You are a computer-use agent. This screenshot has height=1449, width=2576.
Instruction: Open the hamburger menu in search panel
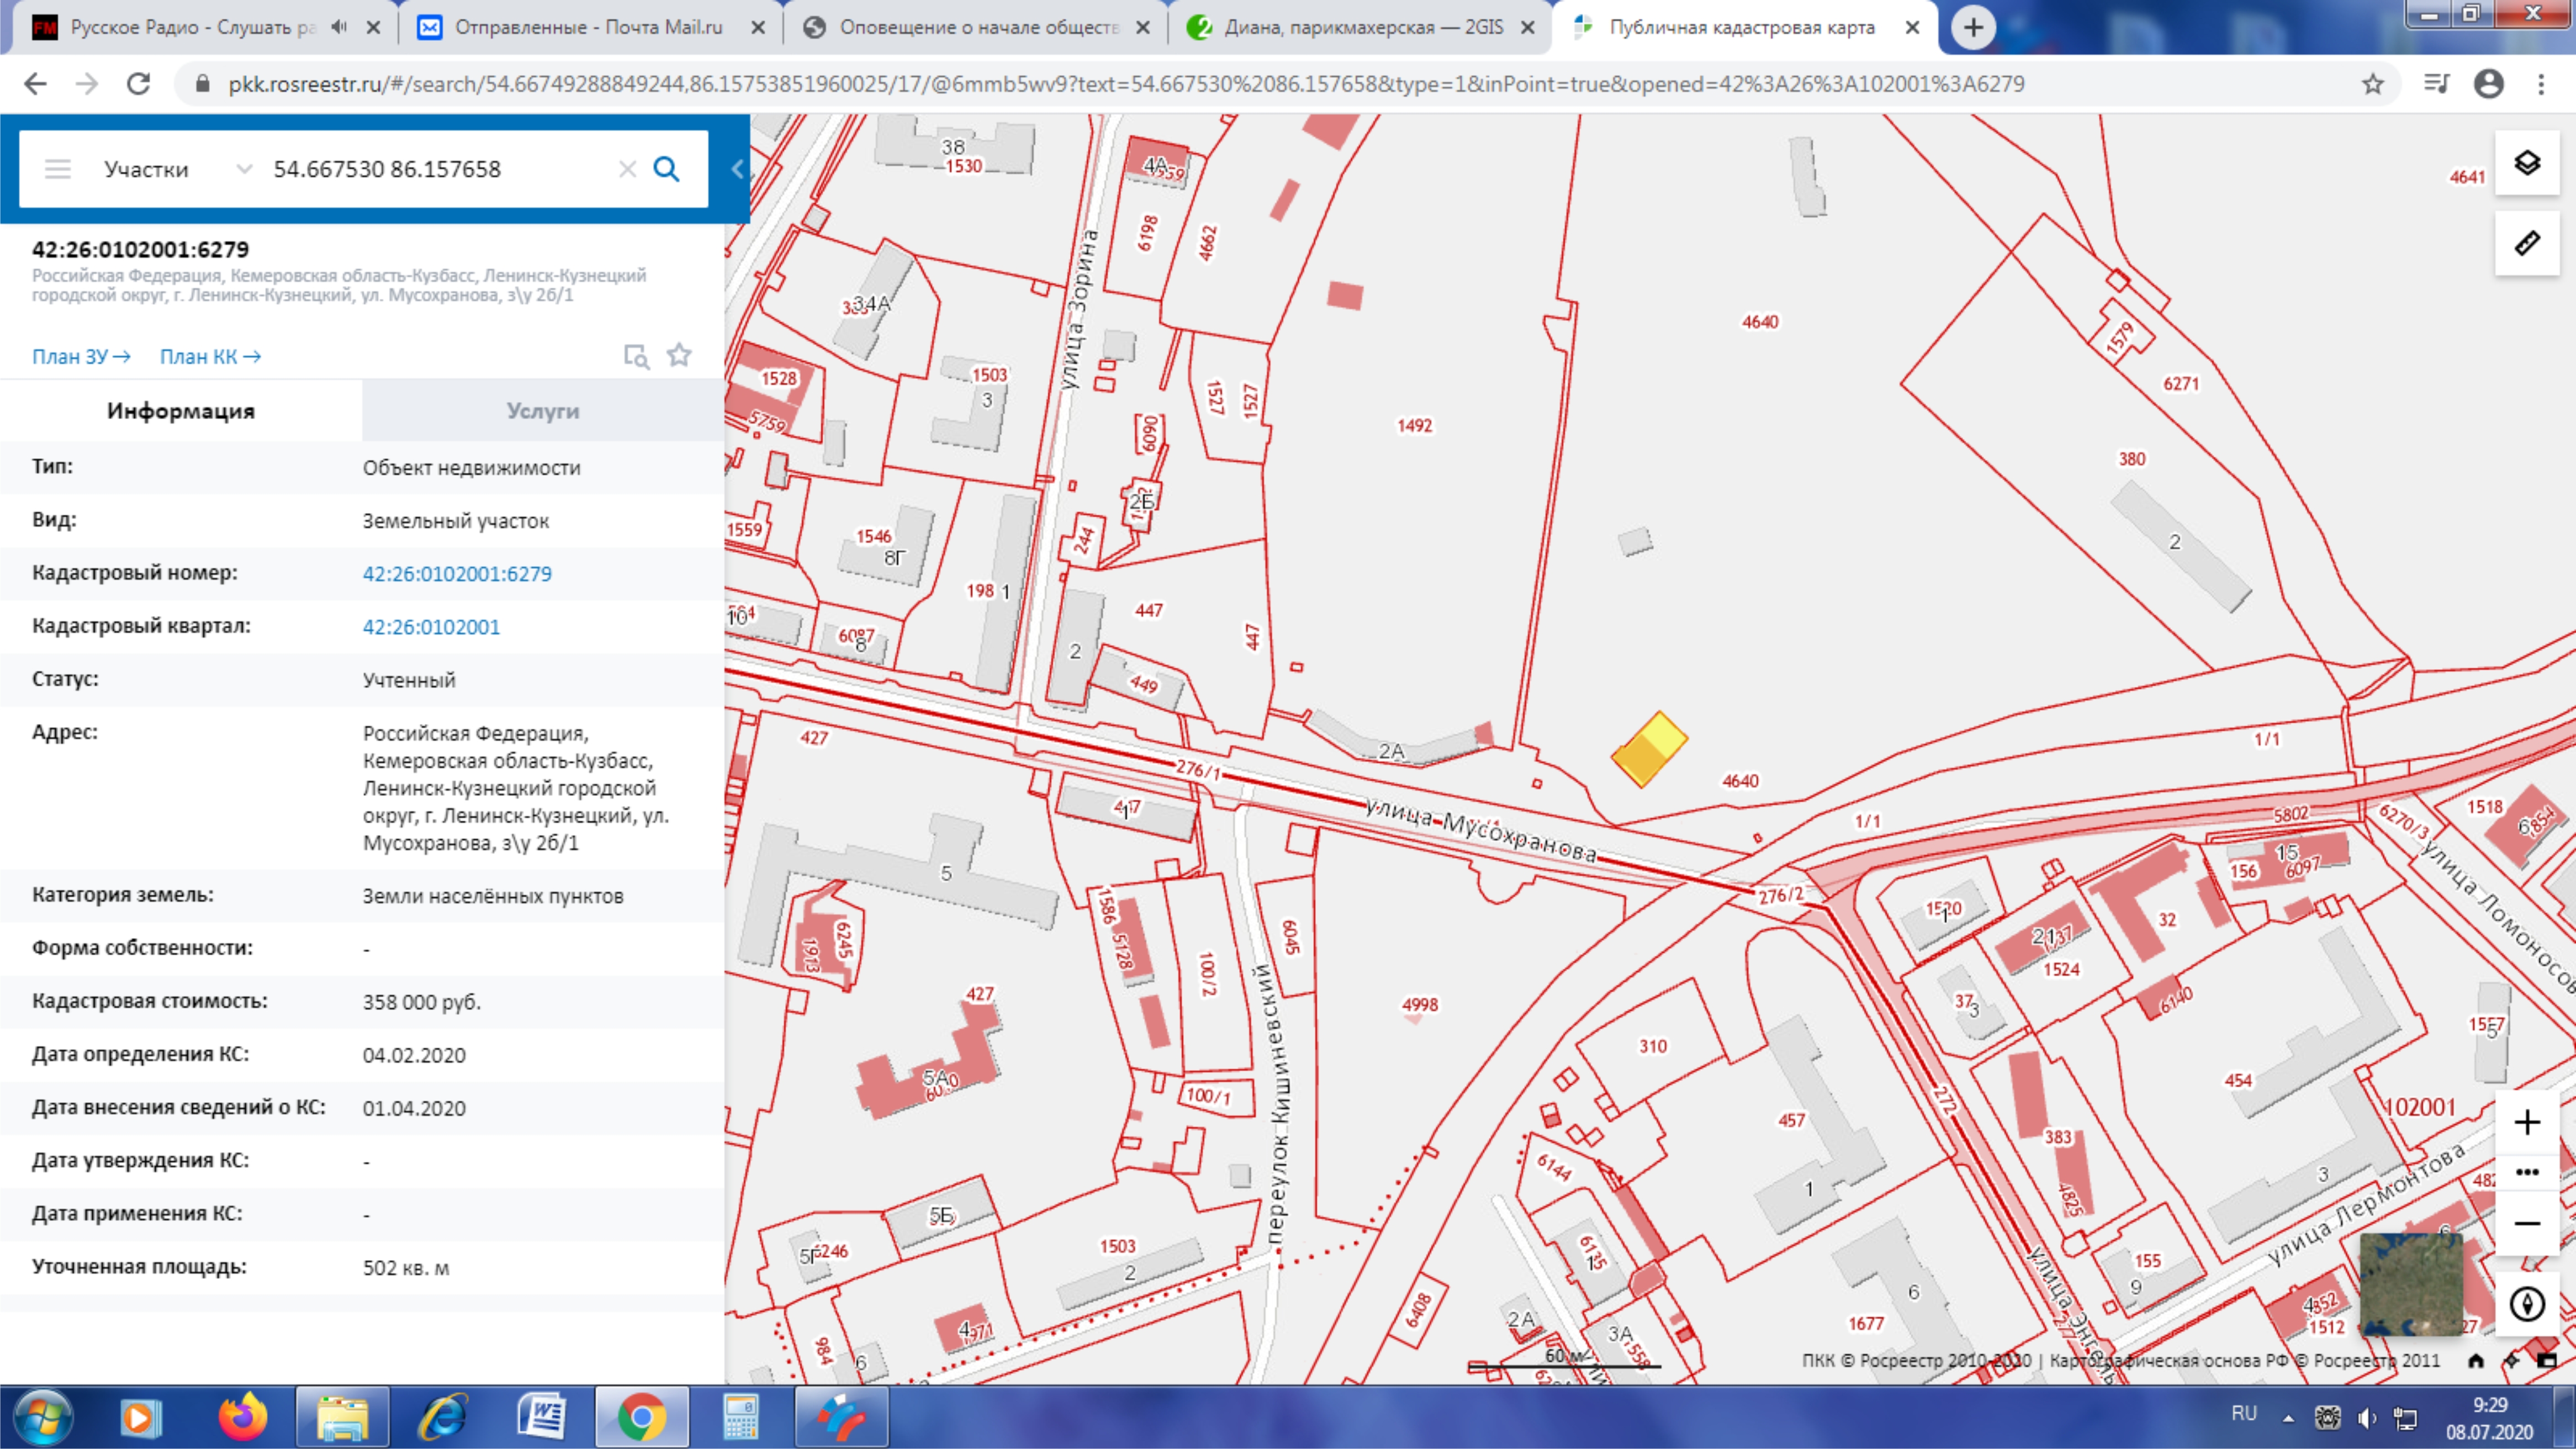click(x=58, y=169)
